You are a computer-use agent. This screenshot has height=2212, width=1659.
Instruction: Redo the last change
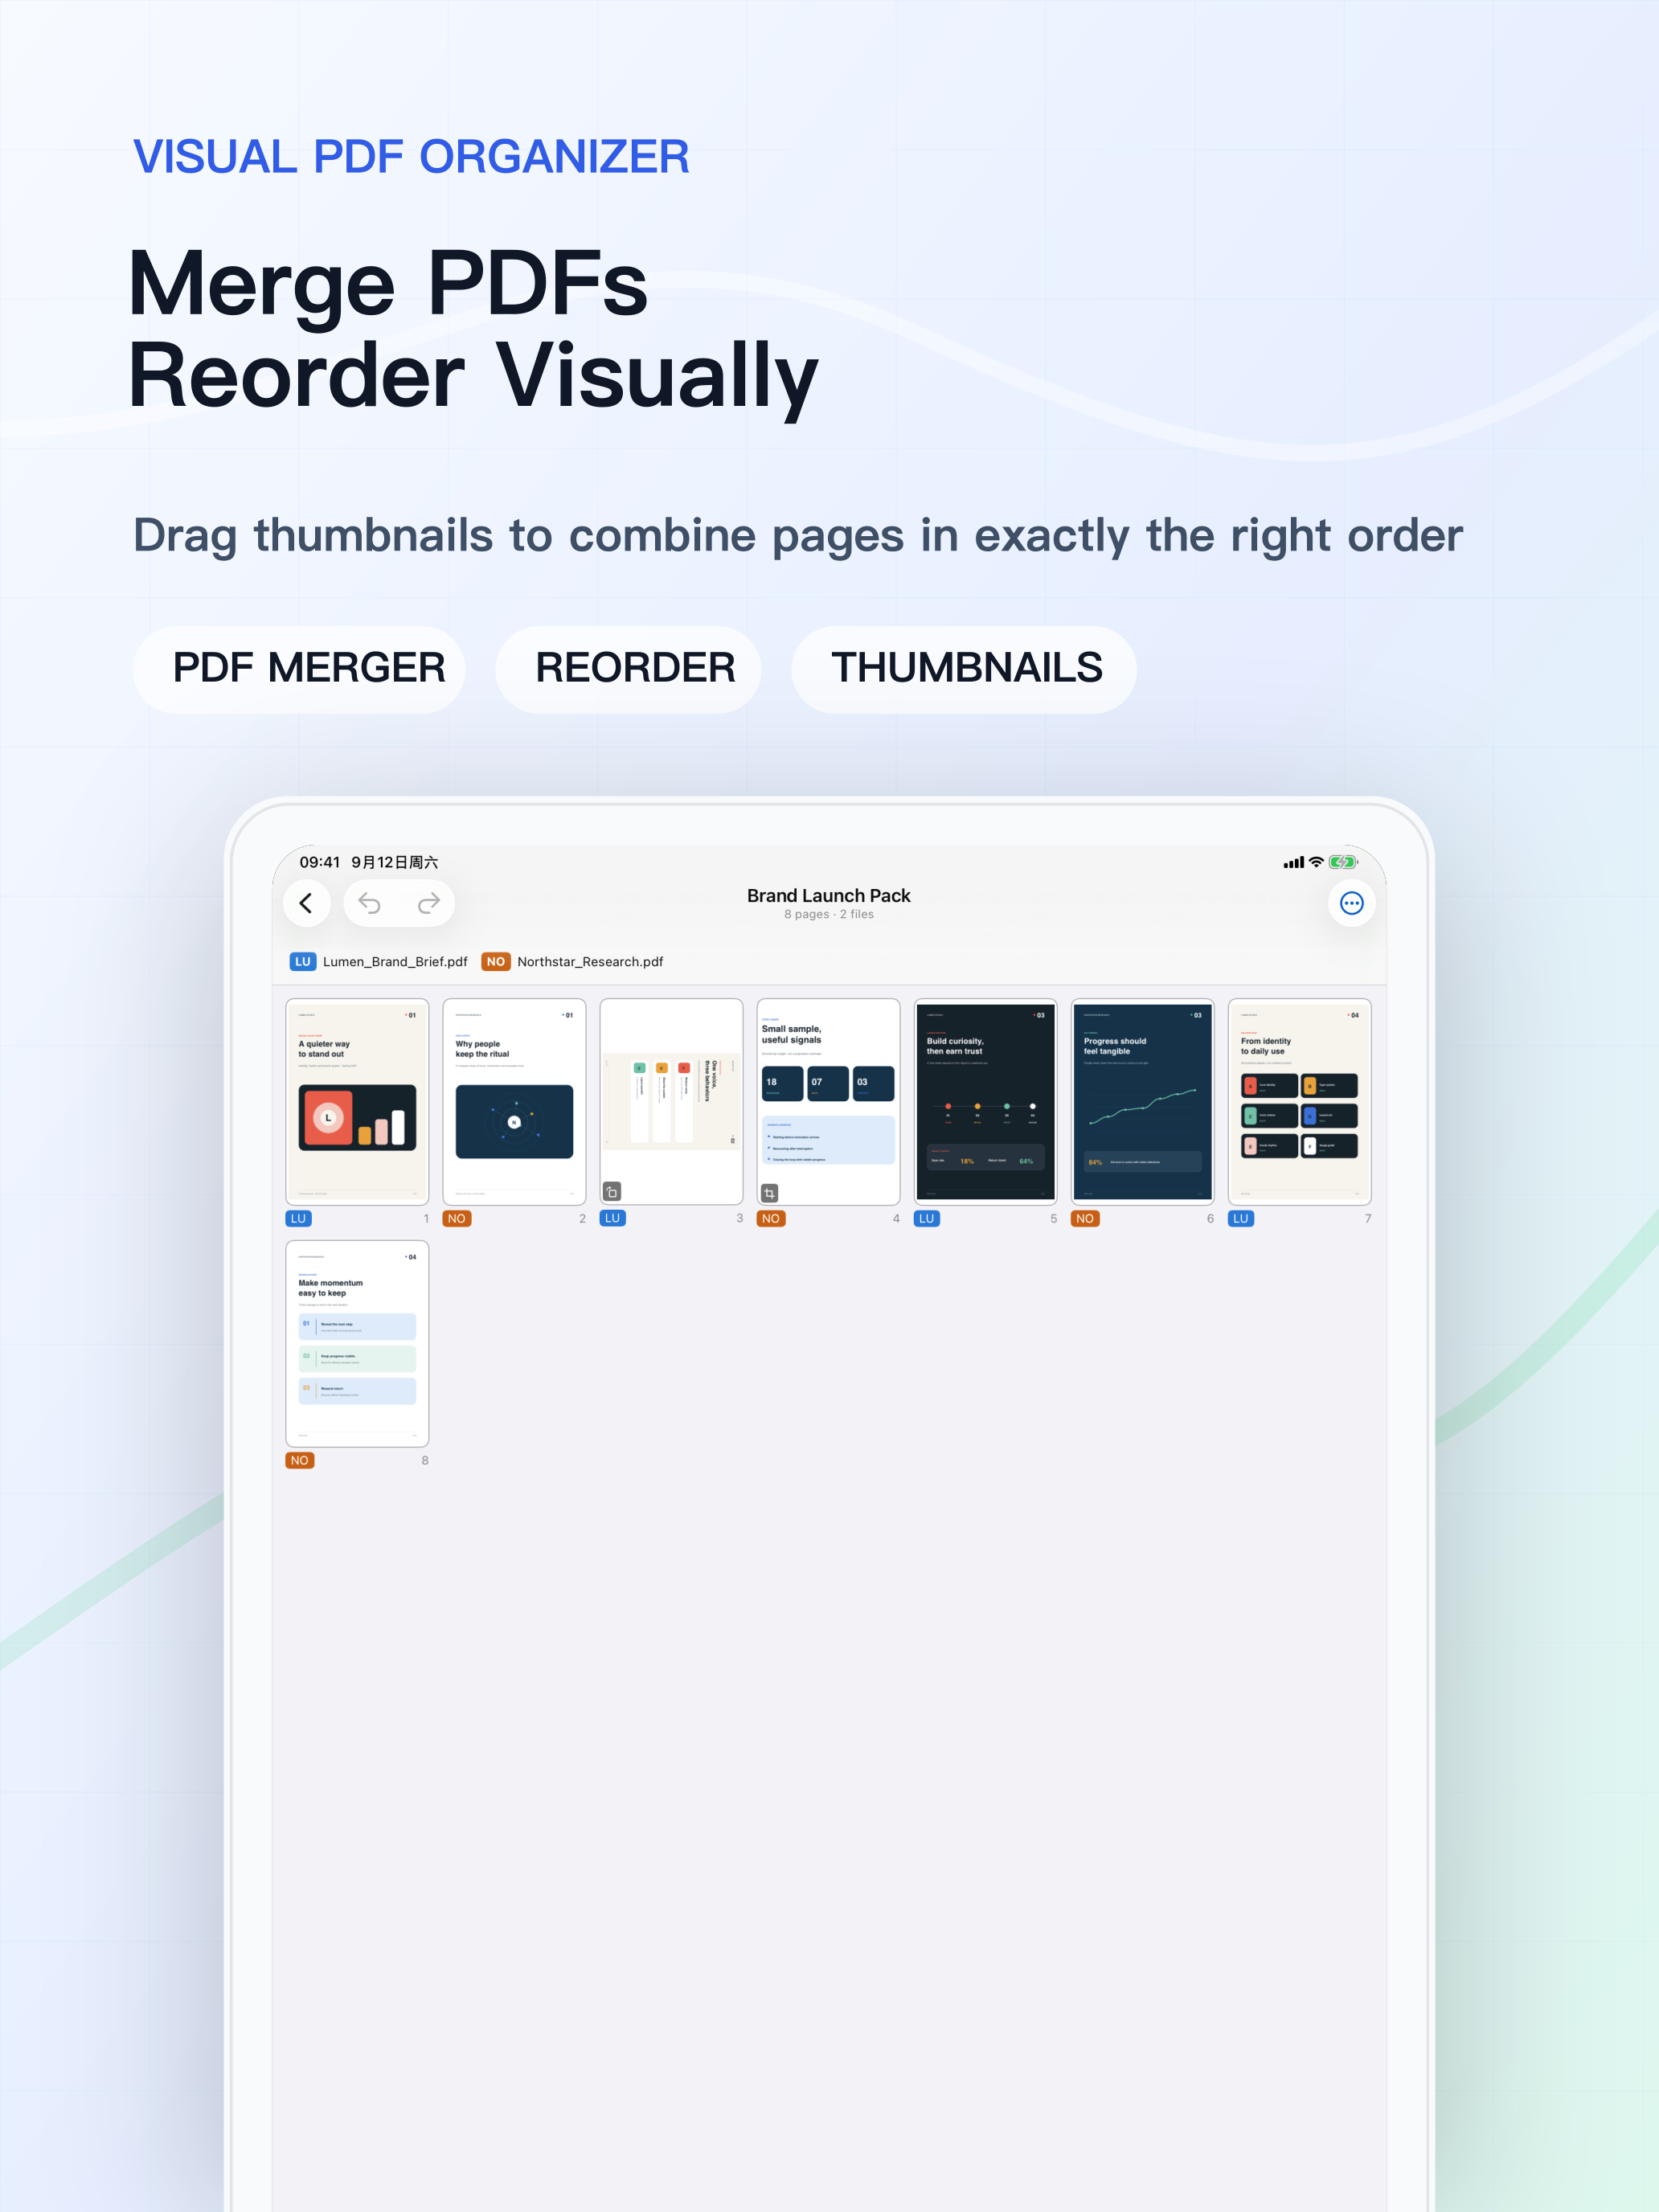(429, 903)
